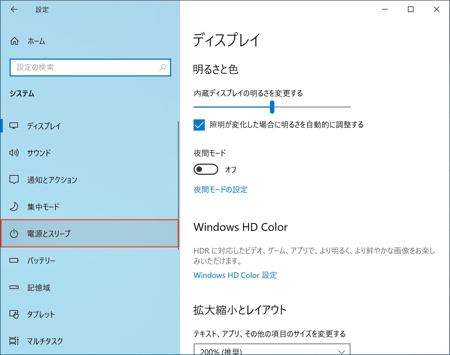Click the Focus assist moon icon
The width and height of the screenshot is (450, 355).
[x=14, y=207]
